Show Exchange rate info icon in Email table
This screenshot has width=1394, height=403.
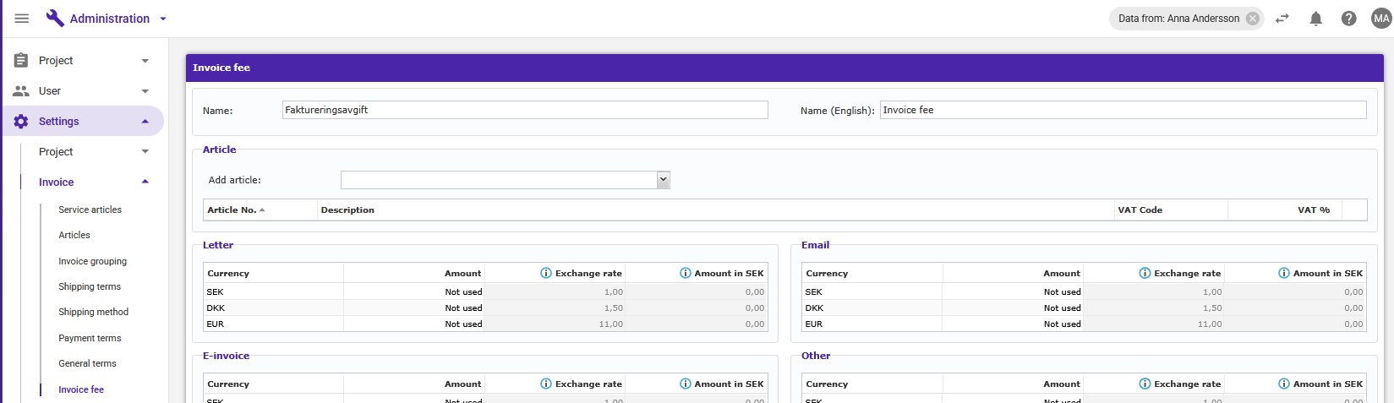(x=1145, y=273)
